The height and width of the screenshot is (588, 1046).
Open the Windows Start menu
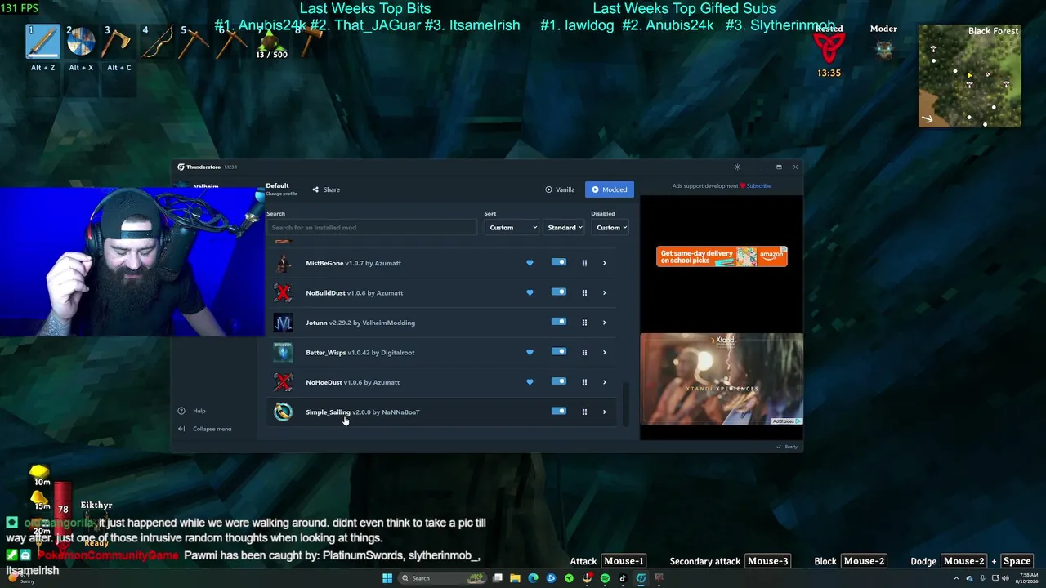click(x=387, y=578)
